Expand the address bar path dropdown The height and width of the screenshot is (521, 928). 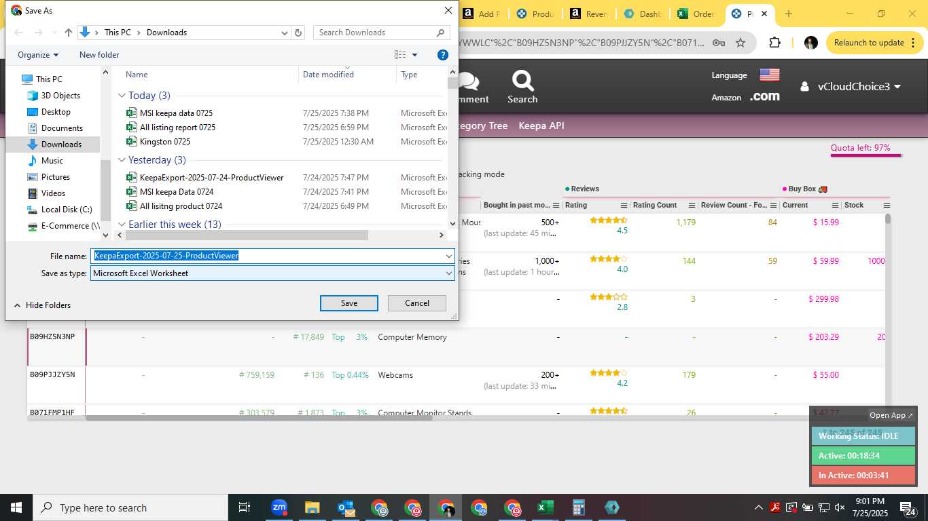point(285,33)
